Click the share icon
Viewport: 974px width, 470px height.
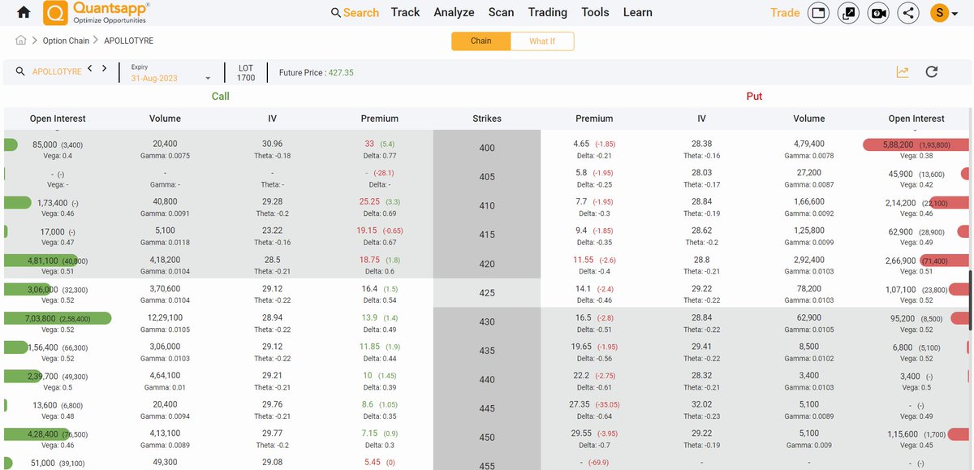click(907, 13)
